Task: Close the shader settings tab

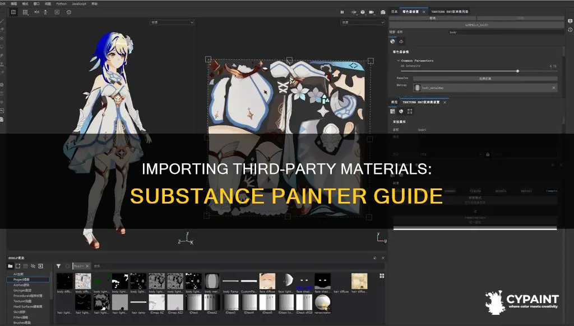Action: point(424,12)
